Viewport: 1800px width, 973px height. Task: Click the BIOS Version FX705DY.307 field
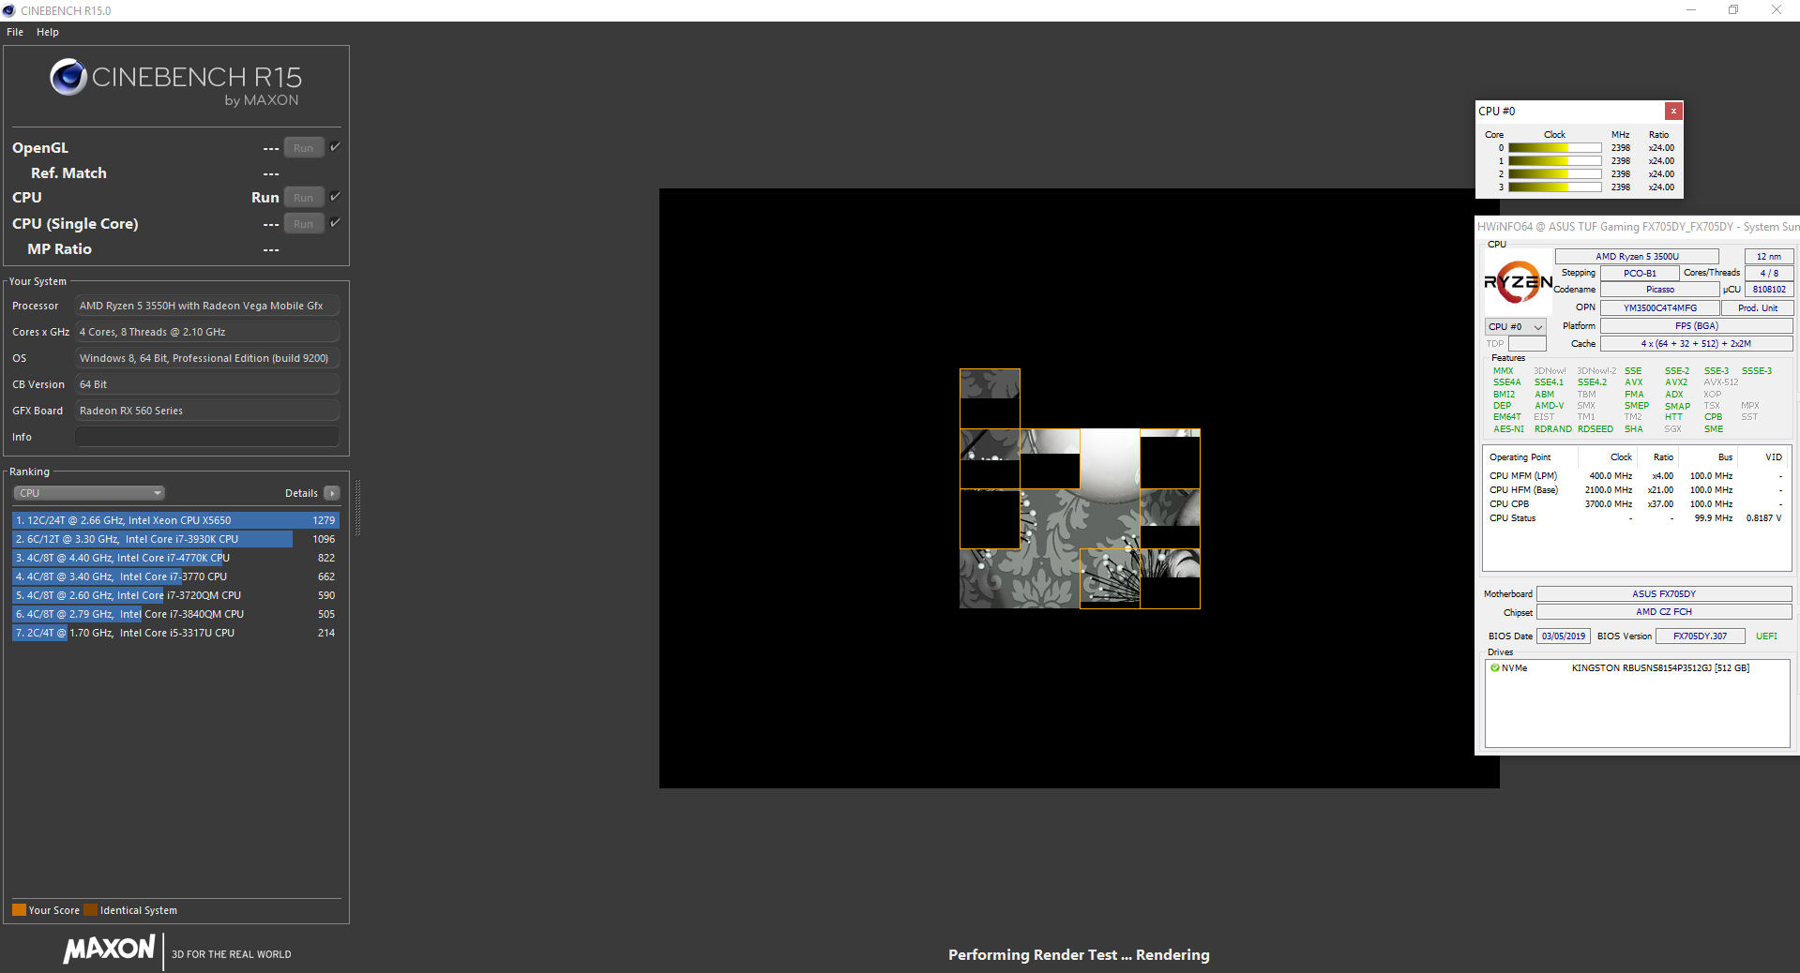[x=1700, y=636]
